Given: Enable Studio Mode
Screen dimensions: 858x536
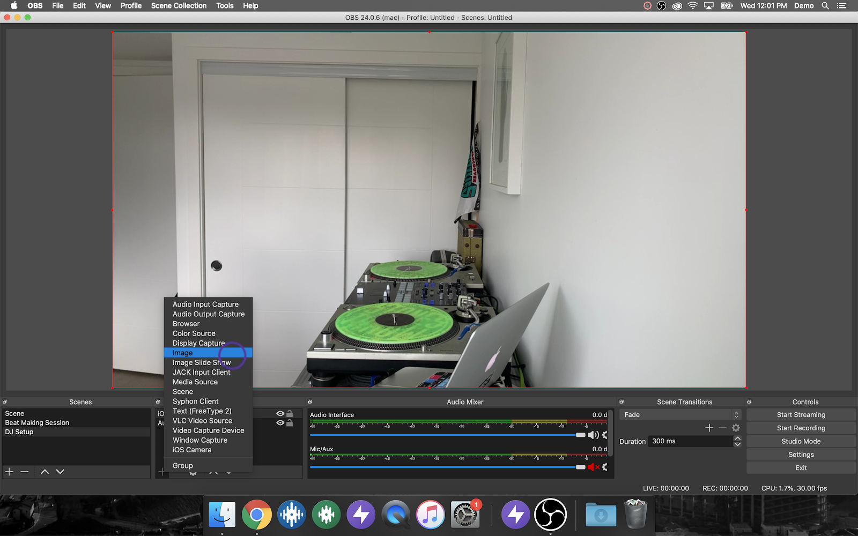Looking at the screenshot, I should [801, 441].
